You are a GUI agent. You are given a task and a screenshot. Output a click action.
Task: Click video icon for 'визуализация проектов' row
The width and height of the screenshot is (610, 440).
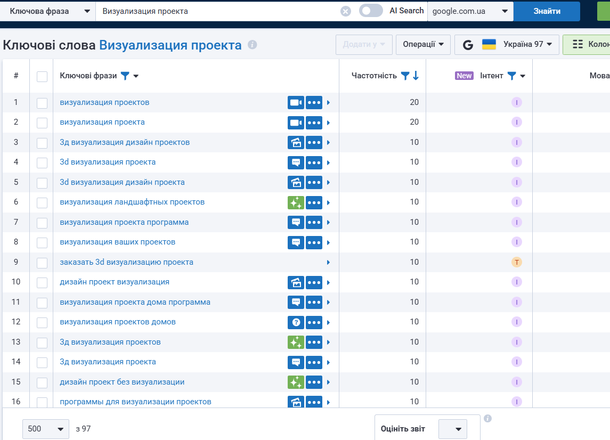(296, 103)
